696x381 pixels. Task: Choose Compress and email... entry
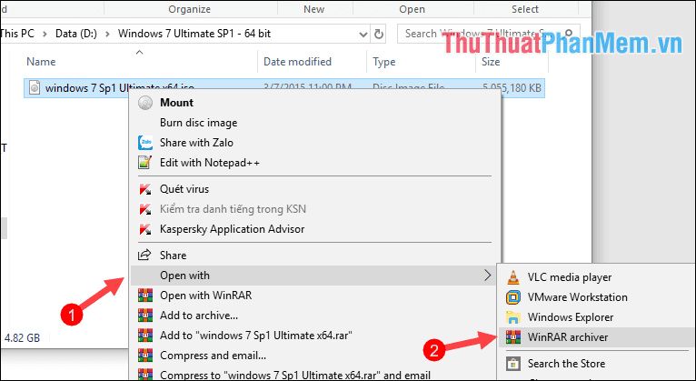tap(213, 355)
